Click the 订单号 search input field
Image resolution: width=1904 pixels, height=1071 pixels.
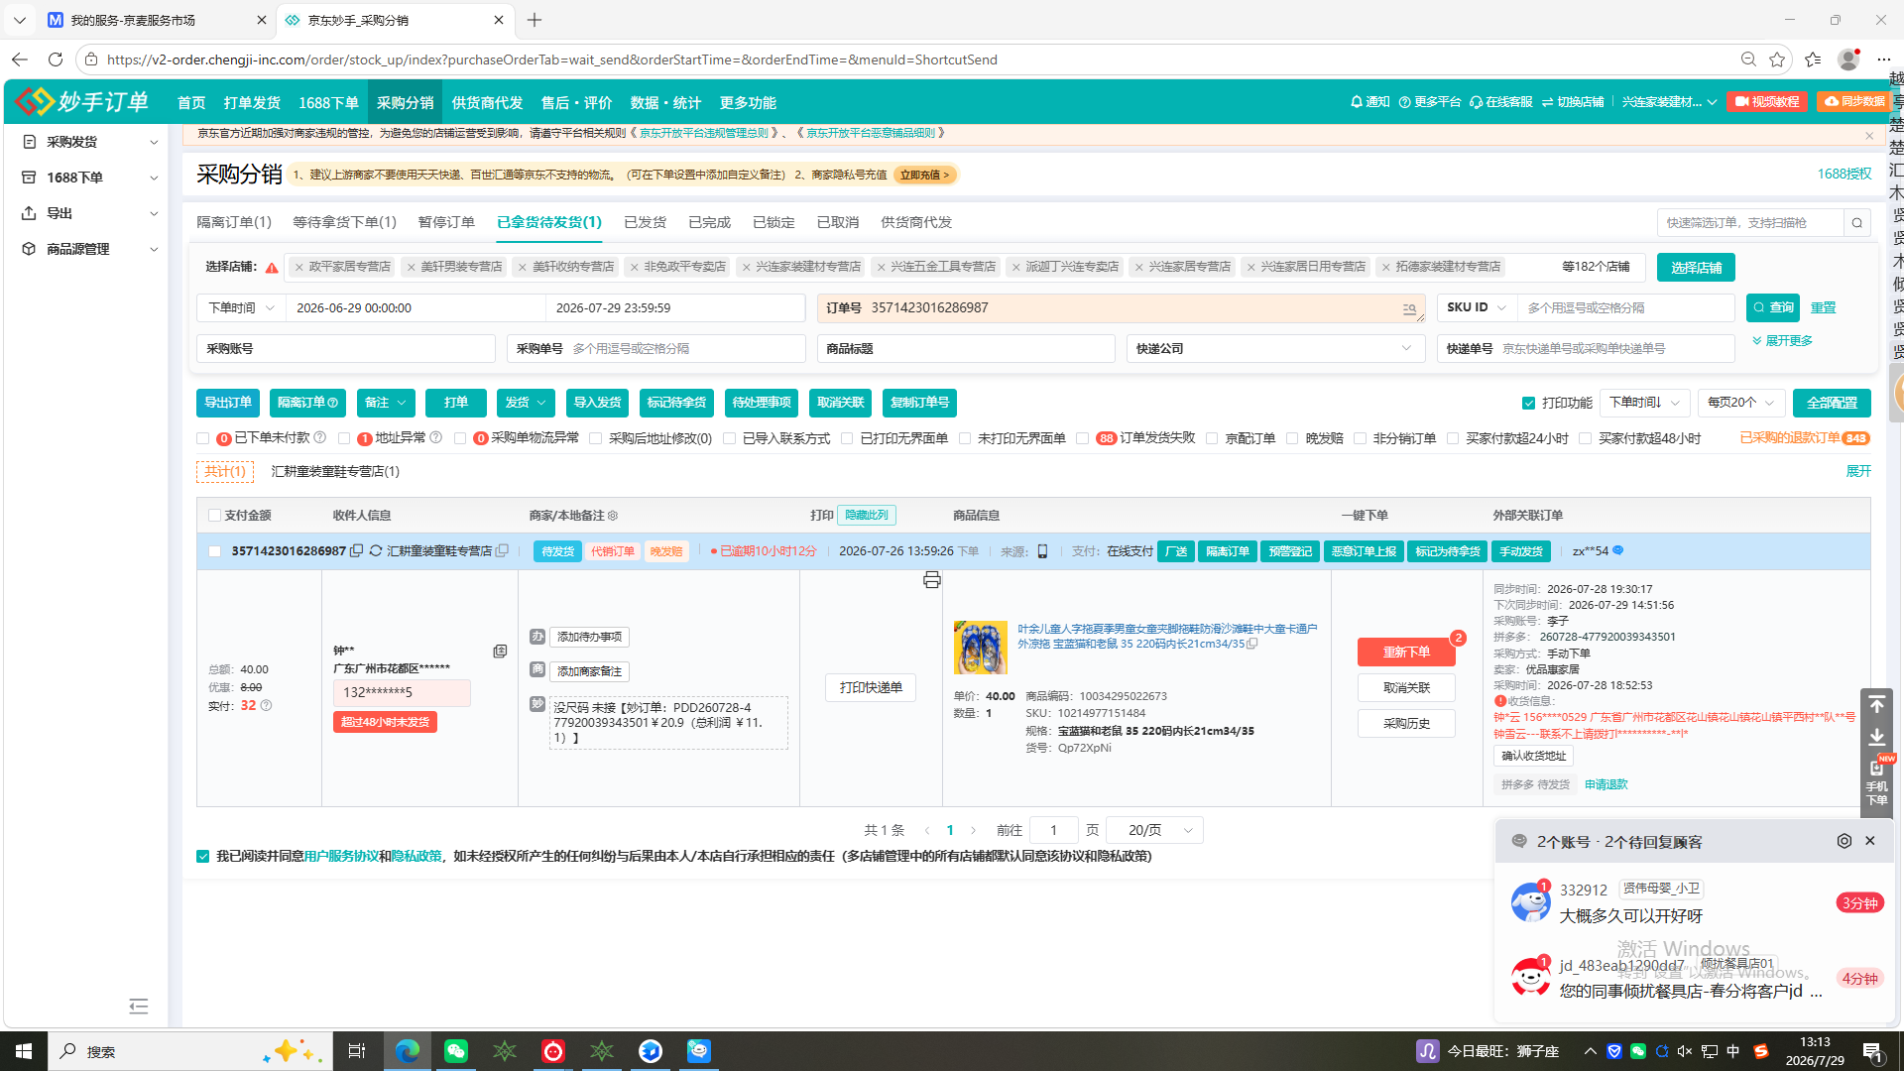(x=1121, y=308)
